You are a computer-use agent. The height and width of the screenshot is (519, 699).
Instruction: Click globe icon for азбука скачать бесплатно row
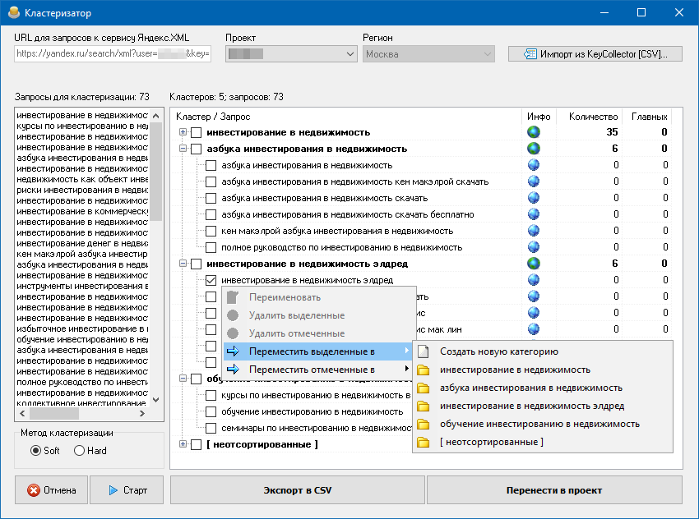(x=533, y=214)
